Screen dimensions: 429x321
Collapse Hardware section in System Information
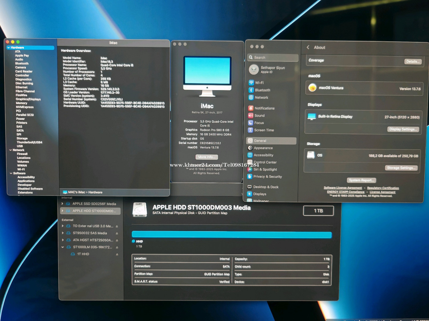pyautogui.click(x=9, y=48)
